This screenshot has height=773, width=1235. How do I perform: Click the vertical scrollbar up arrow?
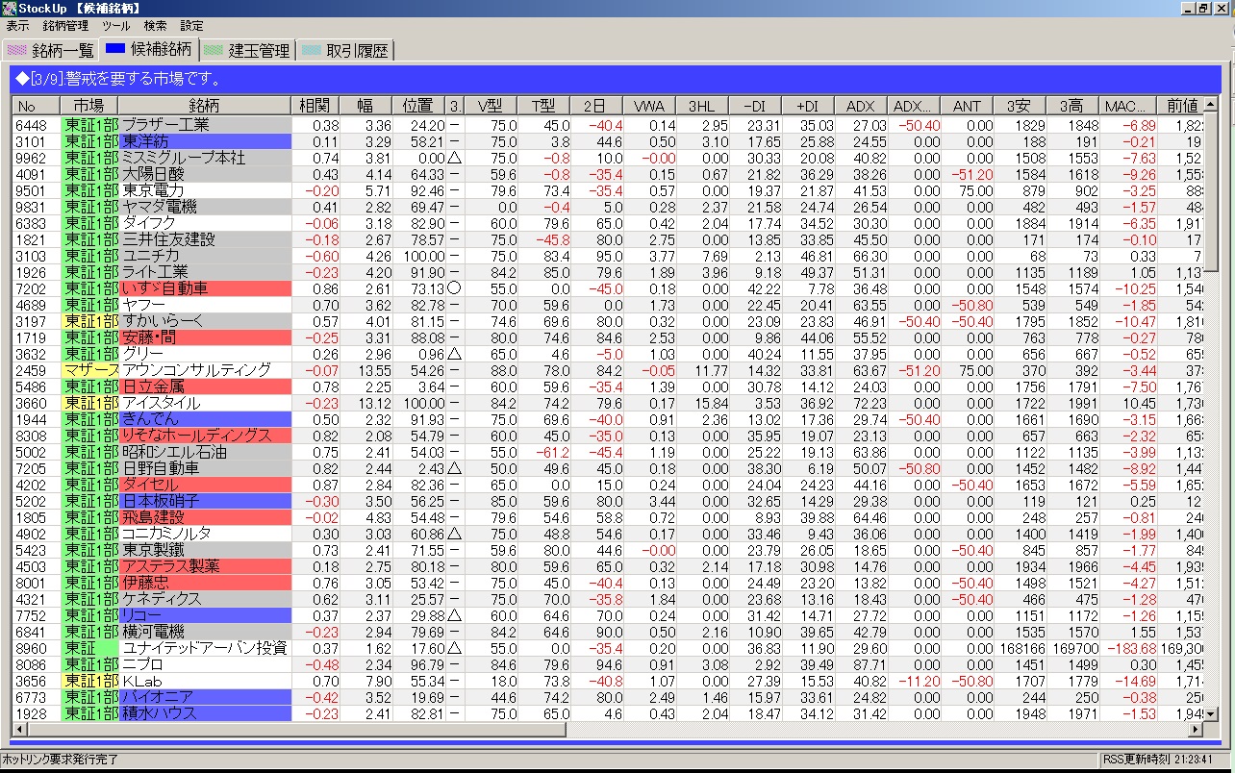coord(1211,104)
